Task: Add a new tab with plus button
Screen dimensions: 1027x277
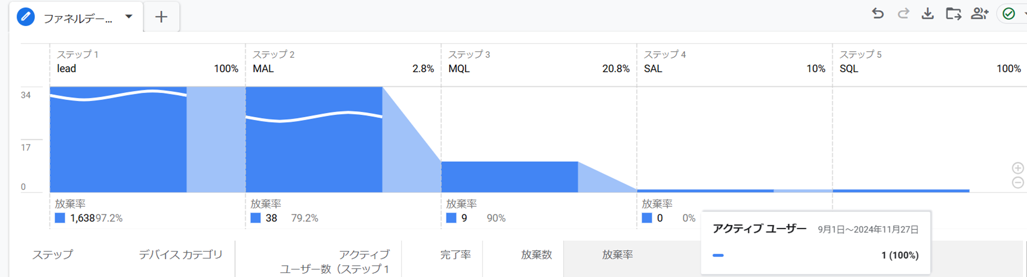Action: point(161,17)
